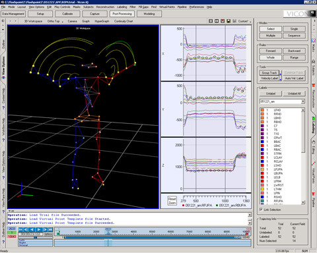Toggle Range rule button
This screenshot has height=253, width=317.
(x=294, y=57)
